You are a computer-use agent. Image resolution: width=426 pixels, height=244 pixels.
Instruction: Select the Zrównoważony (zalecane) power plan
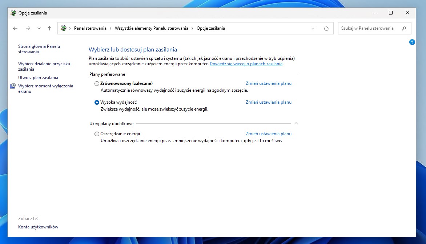coord(97,83)
